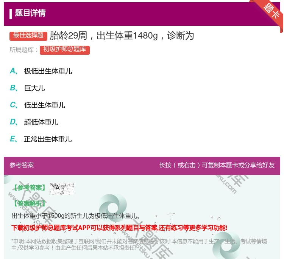
Task: Select option B 巨大儿
Action: [x=27, y=88]
